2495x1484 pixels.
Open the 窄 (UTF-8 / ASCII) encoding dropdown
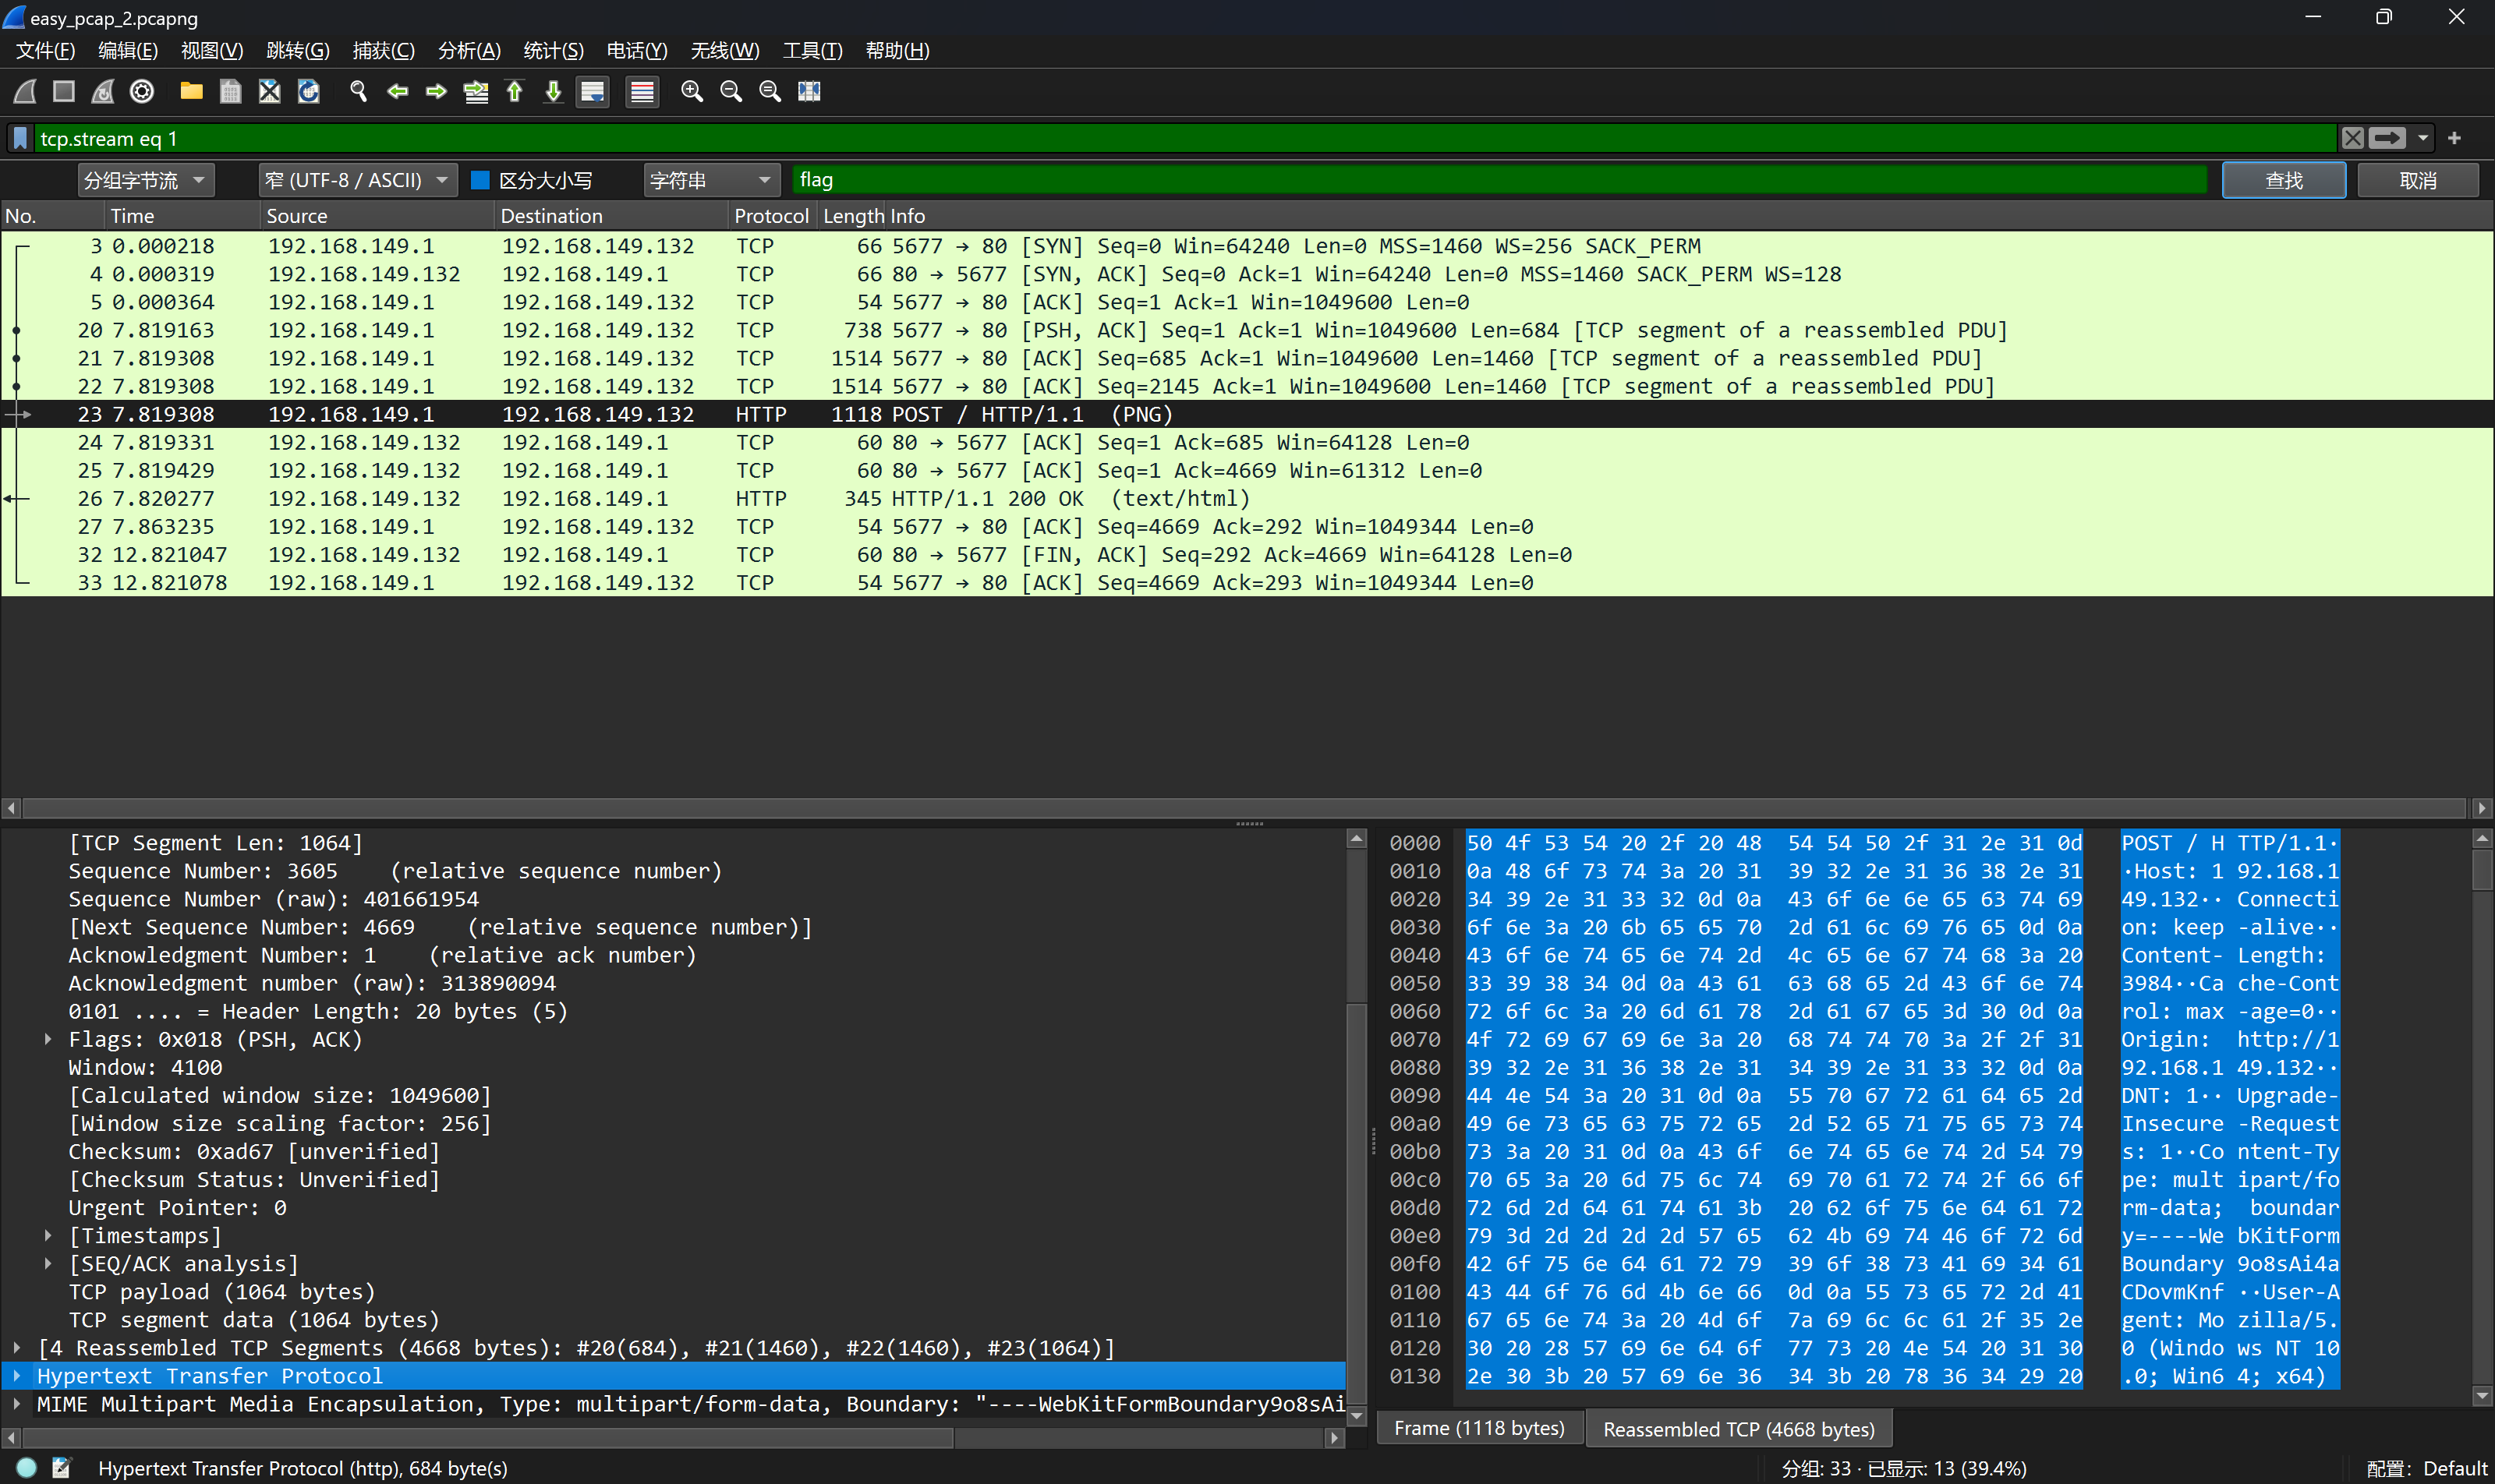[x=357, y=180]
